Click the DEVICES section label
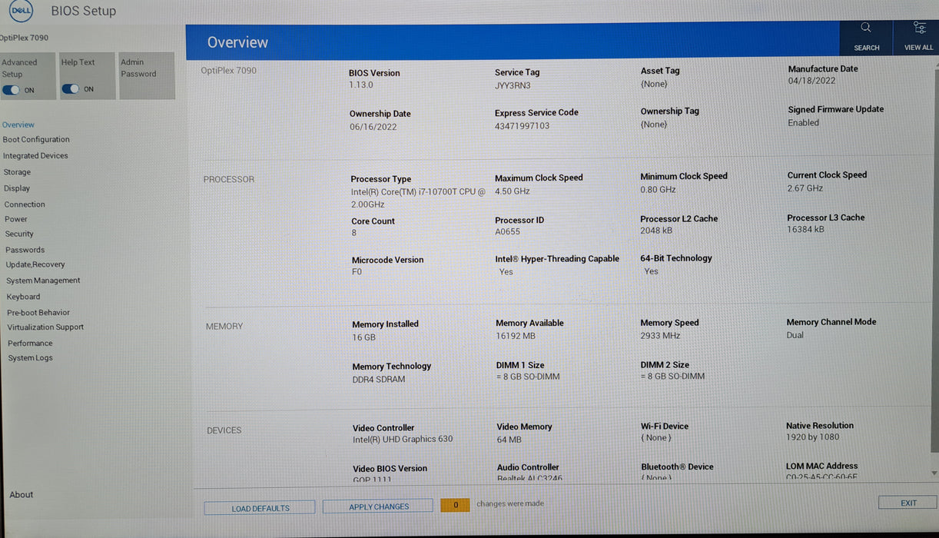This screenshot has width=939, height=538. click(x=224, y=430)
